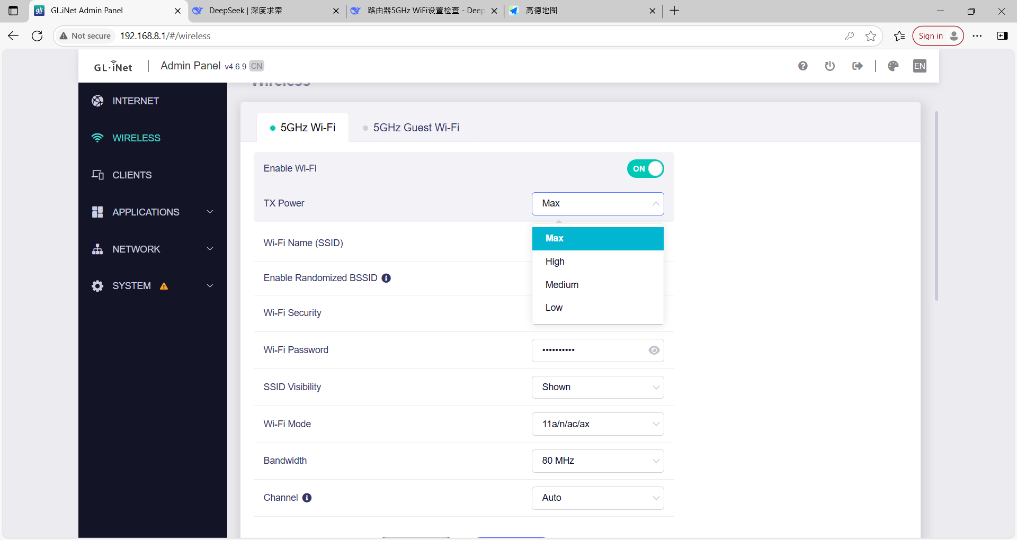
Task: Click the GL.iNet logo
Action: click(113, 66)
